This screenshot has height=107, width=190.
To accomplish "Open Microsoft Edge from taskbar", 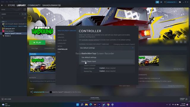I will [91, 105].
